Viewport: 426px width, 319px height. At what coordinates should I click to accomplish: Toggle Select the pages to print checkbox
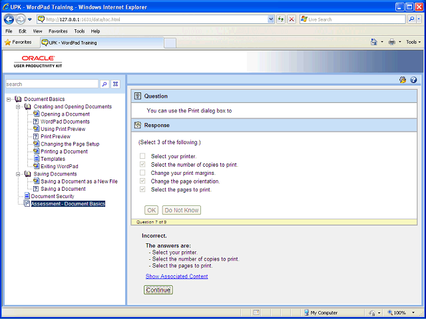(x=142, y=189)
